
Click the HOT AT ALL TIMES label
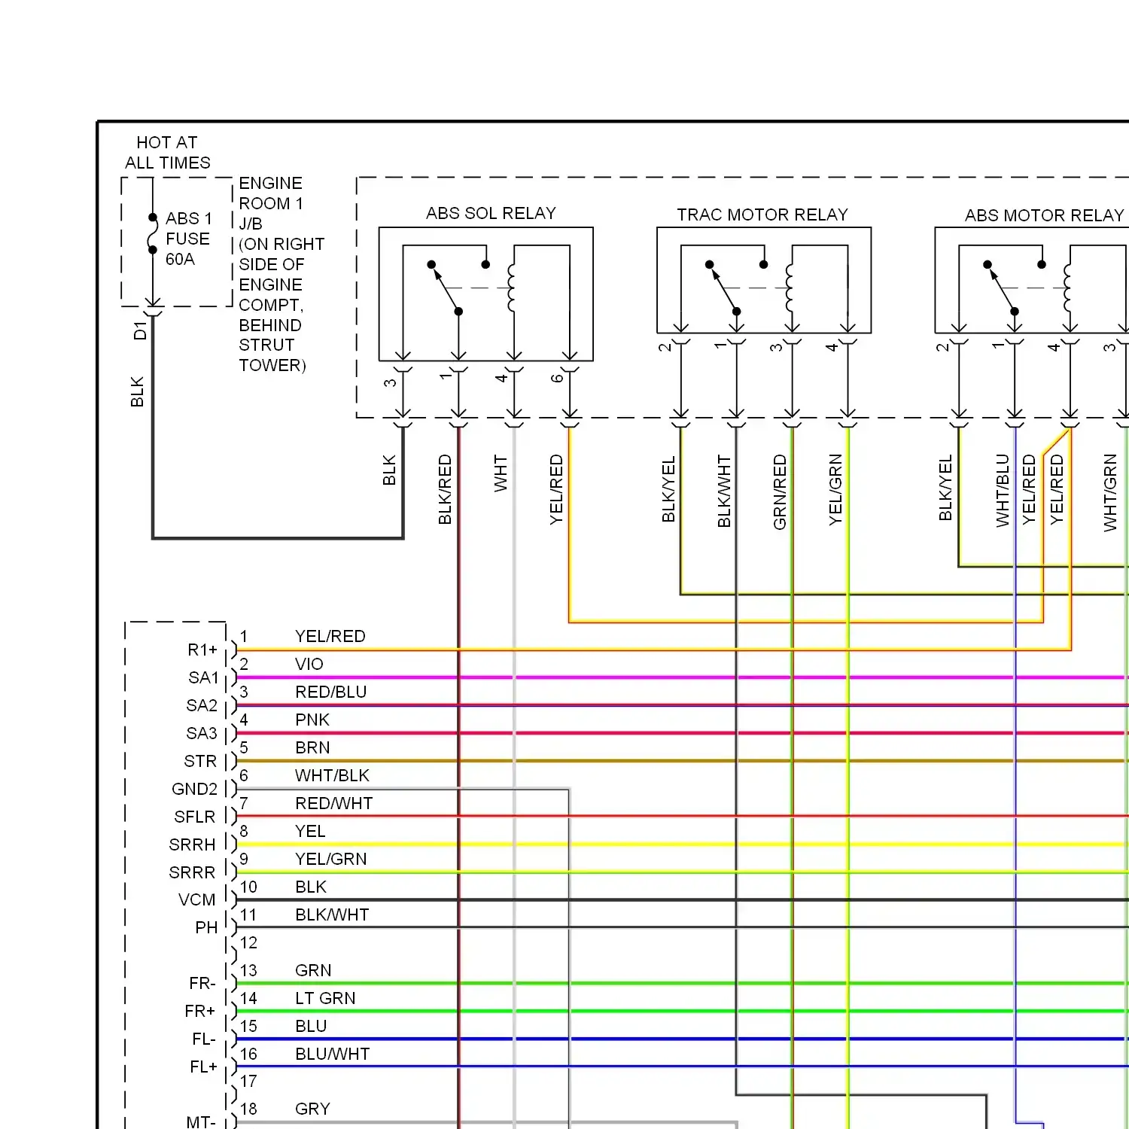pos(167,153)
